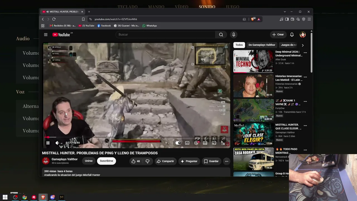
Task: Subscribe with the Suscribirse button
Action: tap(106, 161)
